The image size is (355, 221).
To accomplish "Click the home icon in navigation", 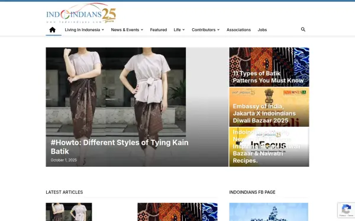I will (x=52, y=30).
